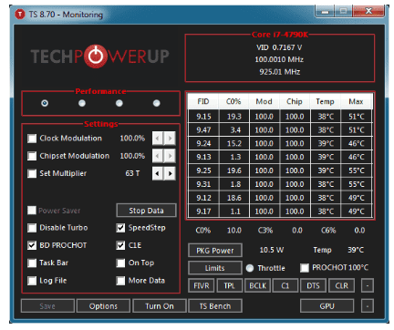Viewport: 394px width, 330px height.
Task: Enable the Clock Modulation checkbox
Action: (32, 139)
